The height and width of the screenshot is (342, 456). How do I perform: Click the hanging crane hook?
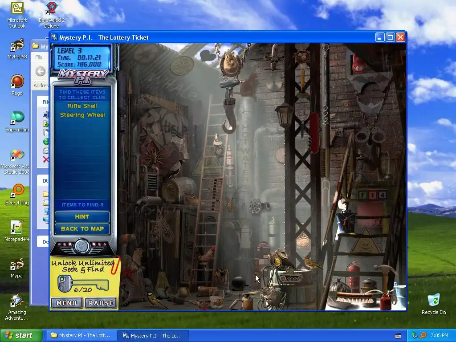pos(229,116)
